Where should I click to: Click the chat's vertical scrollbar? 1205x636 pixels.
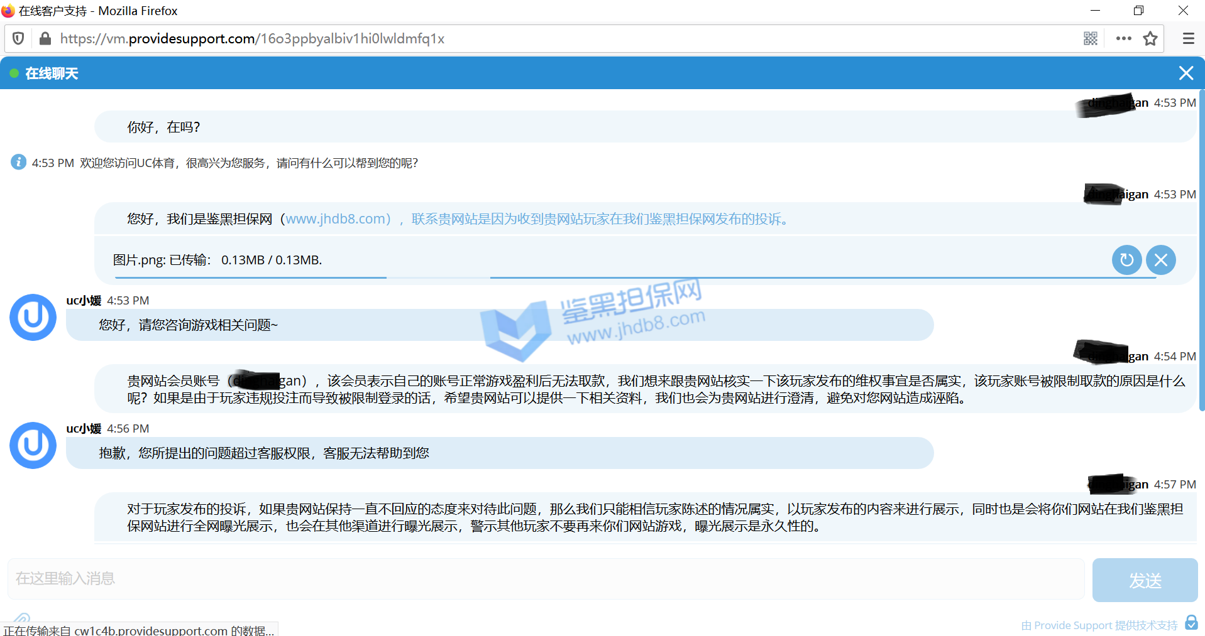point(1201,251)
